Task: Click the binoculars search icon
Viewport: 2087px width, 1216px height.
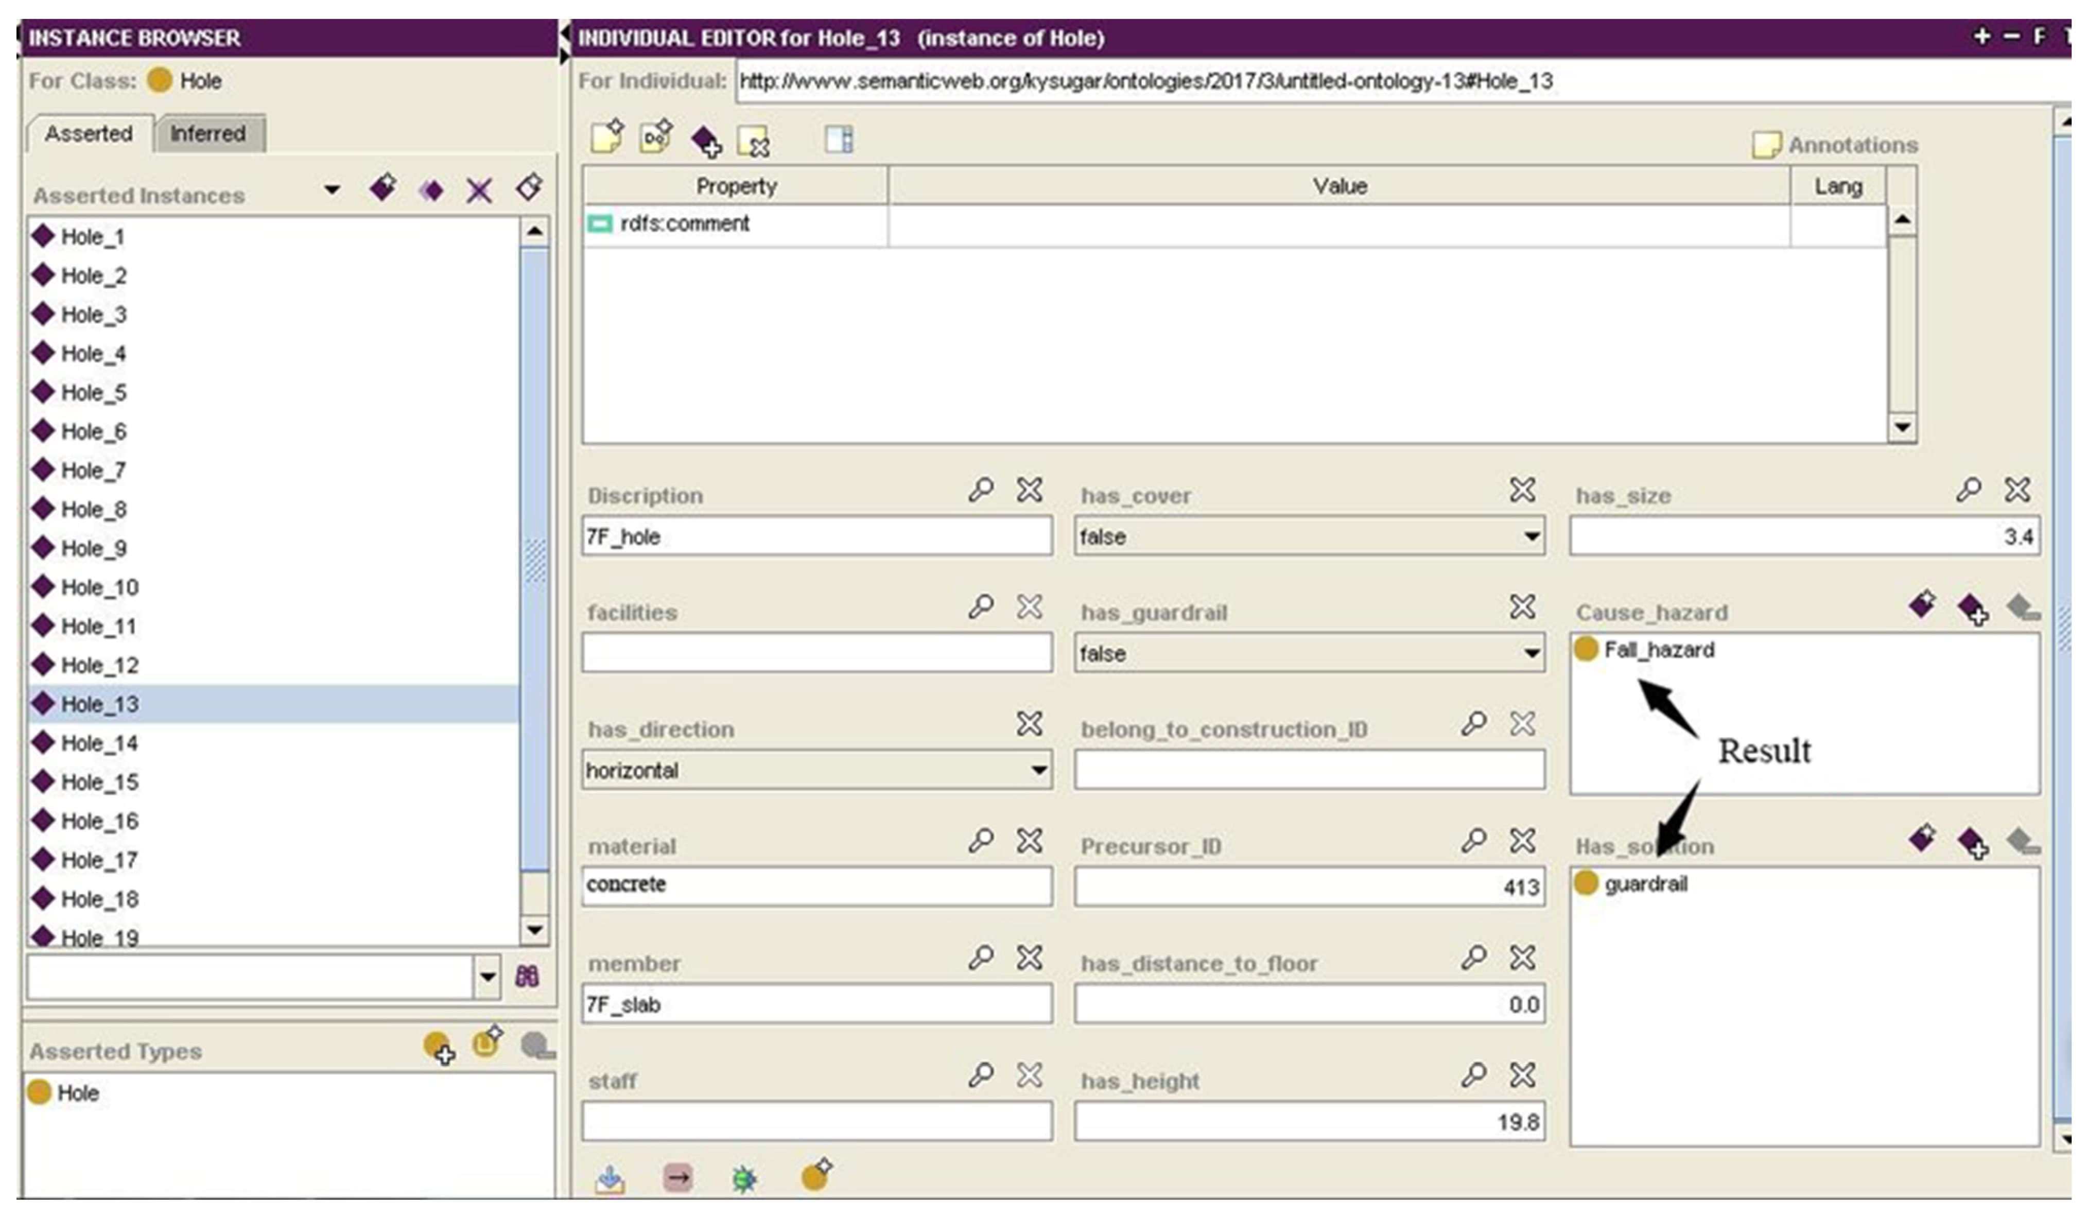Action: [528, 977]
